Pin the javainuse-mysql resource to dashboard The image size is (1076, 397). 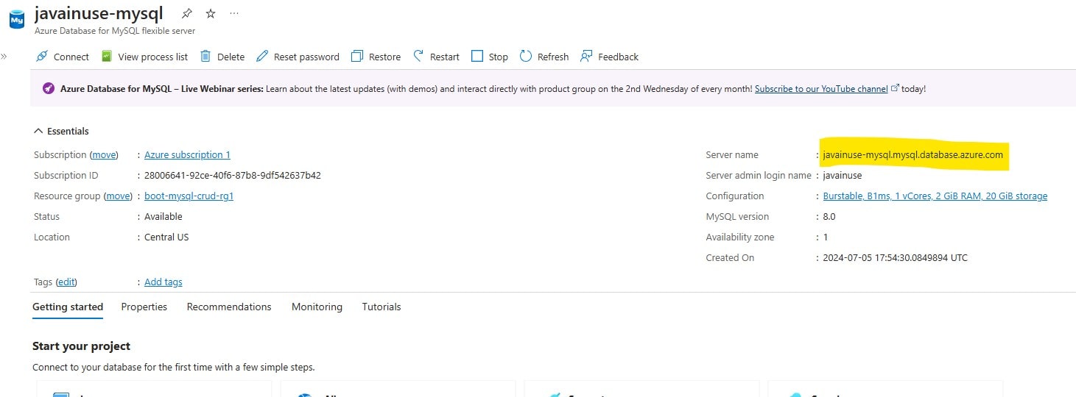pyautogui.click(x=187, y=13)
